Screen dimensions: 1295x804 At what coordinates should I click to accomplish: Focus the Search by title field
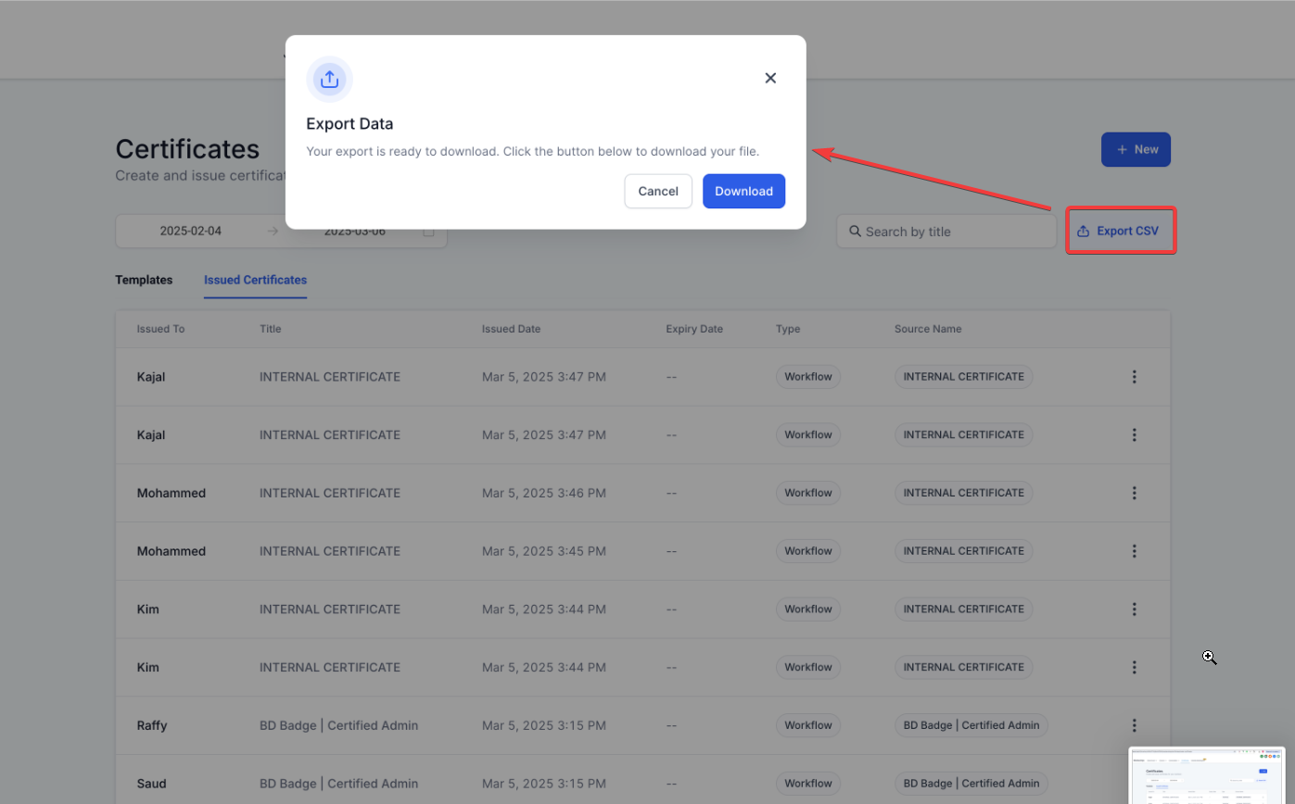coord(946,232)
